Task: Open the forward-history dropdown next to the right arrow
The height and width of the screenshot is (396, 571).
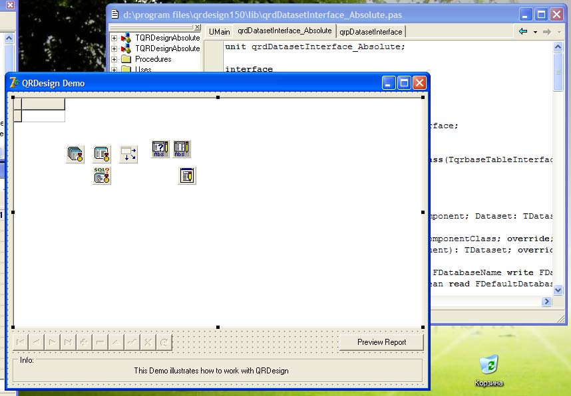Action: [x=559, y=32]
